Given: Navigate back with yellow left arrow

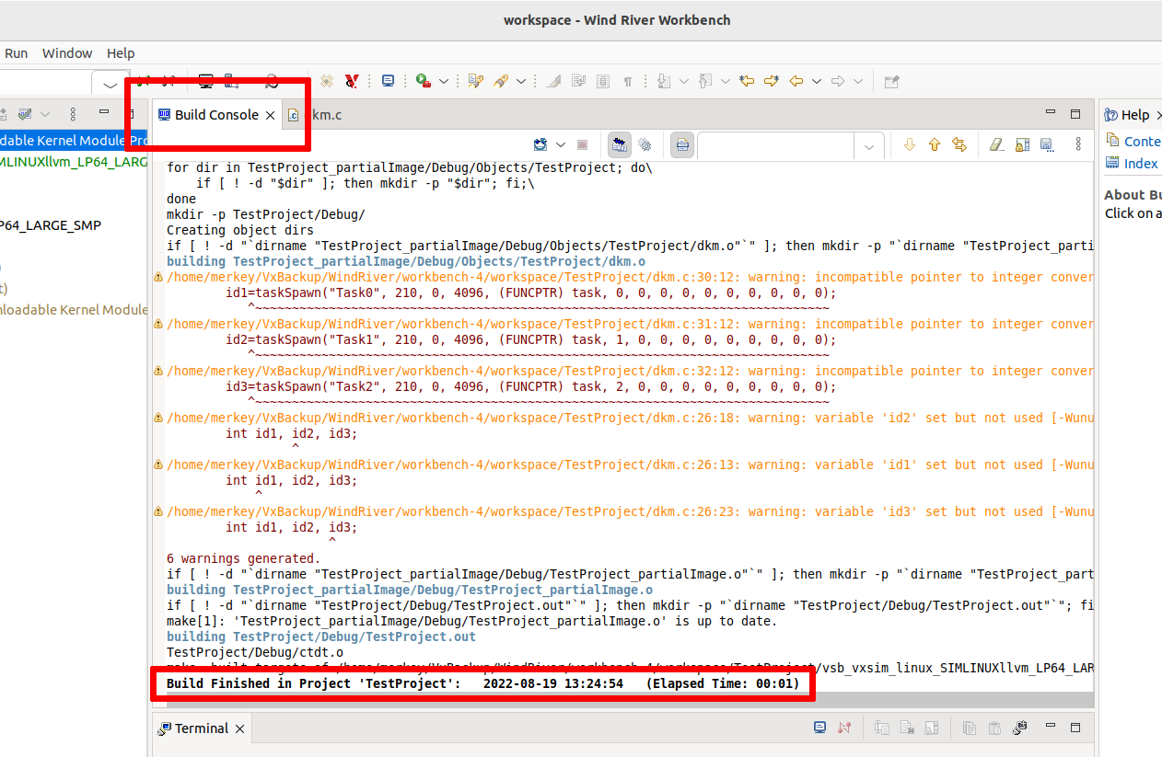Looking at the screenshot, I should coord(796,81).
